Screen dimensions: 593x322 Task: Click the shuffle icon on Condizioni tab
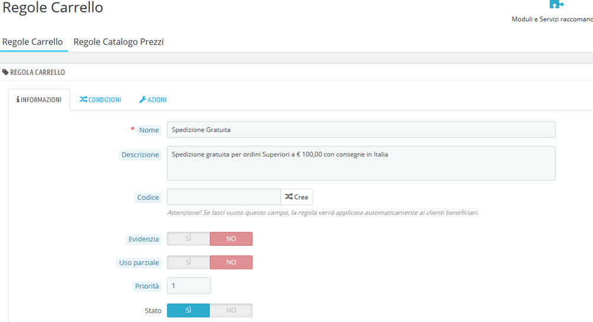click(x=83, y=99)
